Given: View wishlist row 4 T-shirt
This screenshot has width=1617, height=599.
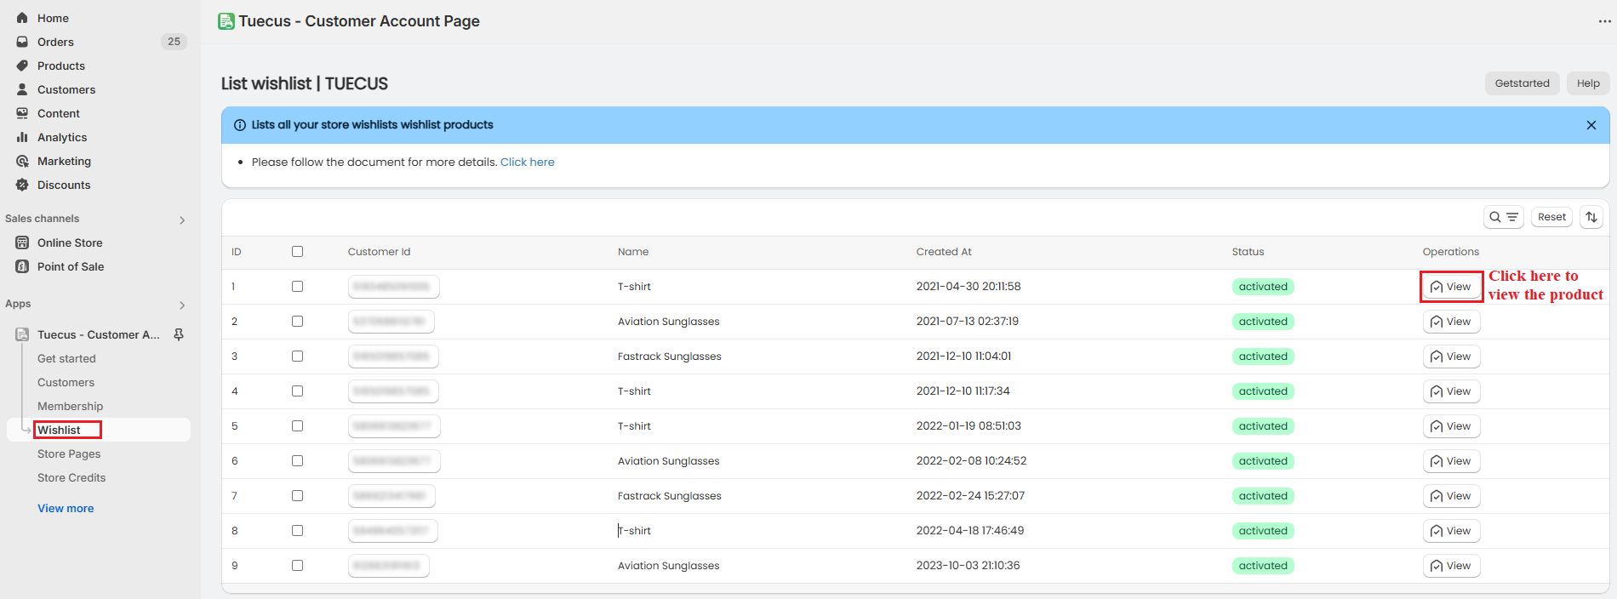Looking at the screenshot, I should [1451, 391].
